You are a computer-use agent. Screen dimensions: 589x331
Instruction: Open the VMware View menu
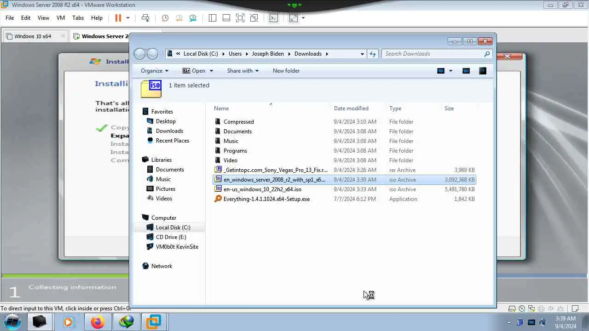point(43,18)
